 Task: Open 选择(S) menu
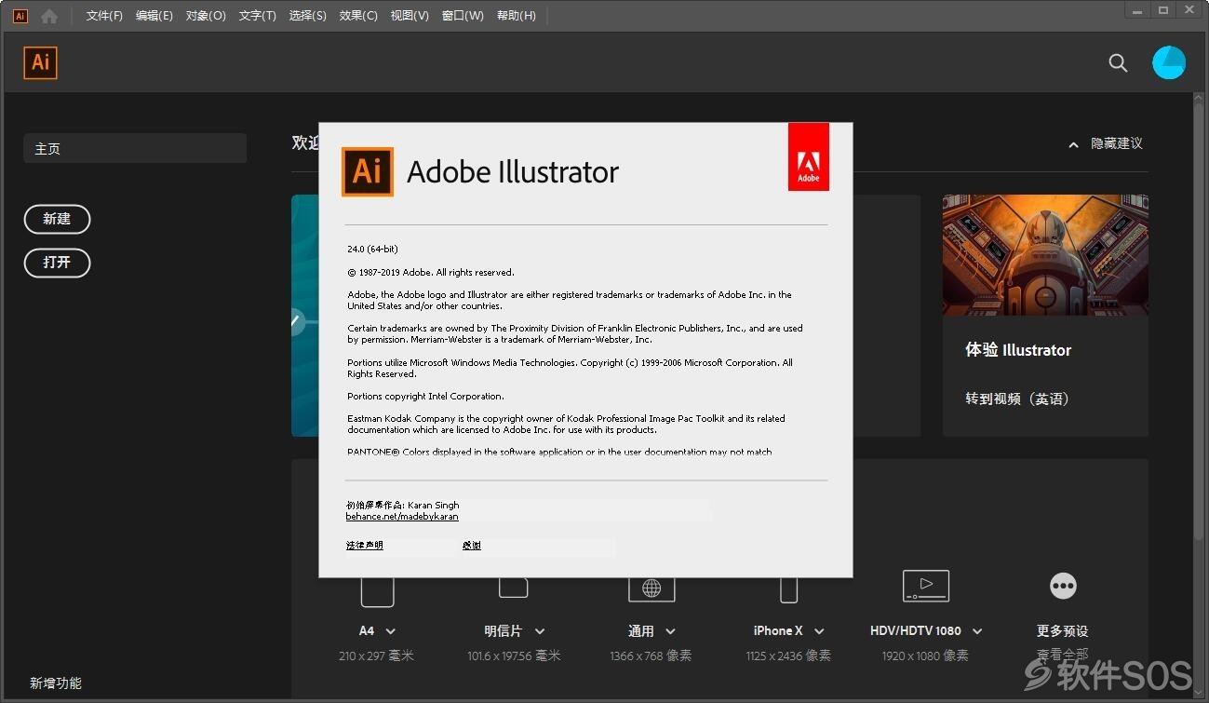(x=308, y=16)
